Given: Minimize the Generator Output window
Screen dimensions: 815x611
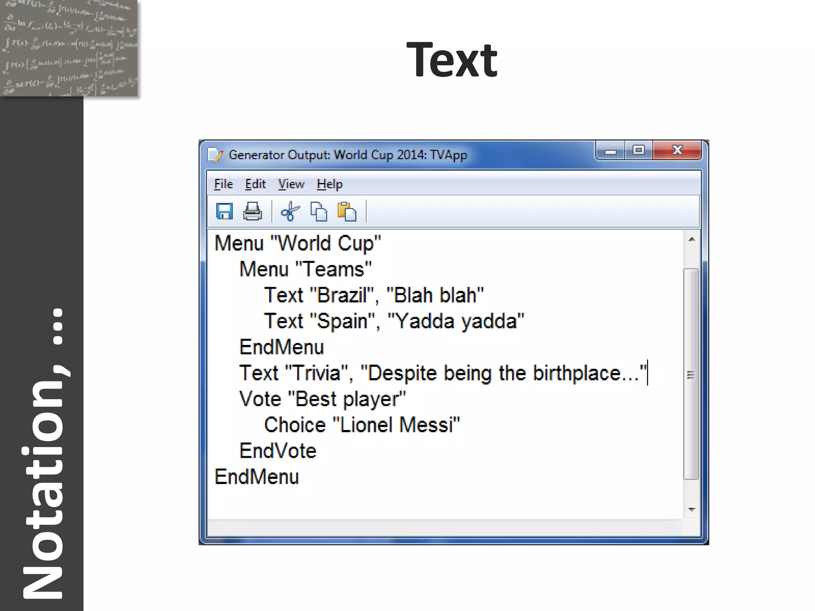Looking at the screenshot, I should (x=610, y=151).
